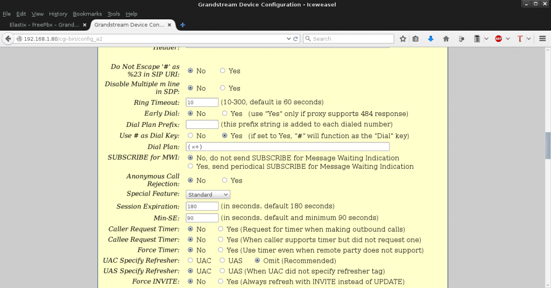Switch to the Elastix - FreePbx tab
Image resolution: width=551 pixels, height=288 pixels.
click(x=44, y=25)
